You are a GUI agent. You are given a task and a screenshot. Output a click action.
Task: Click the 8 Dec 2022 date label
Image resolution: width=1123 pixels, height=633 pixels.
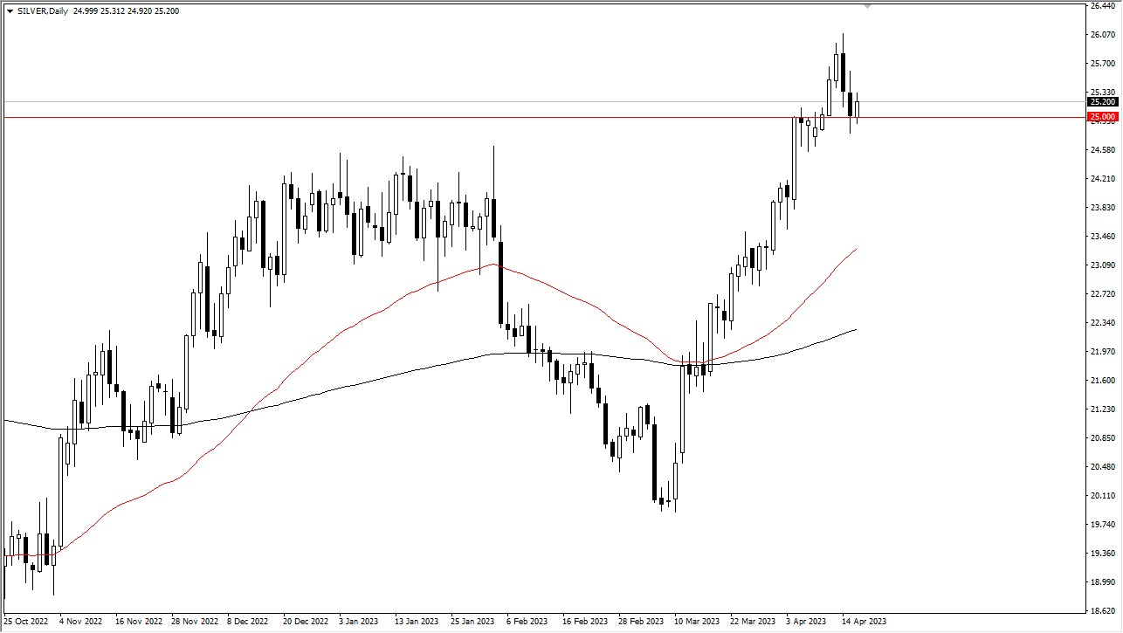[247, 622]
